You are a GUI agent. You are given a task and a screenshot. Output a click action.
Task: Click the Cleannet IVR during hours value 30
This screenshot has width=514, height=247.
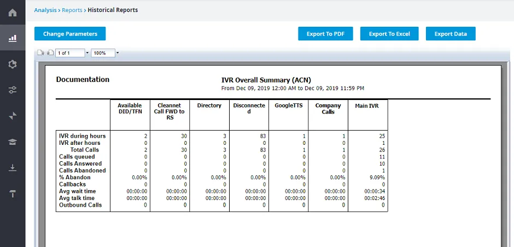point(184,136)
